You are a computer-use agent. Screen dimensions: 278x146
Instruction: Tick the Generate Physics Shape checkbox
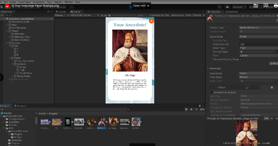click(241, 59)
